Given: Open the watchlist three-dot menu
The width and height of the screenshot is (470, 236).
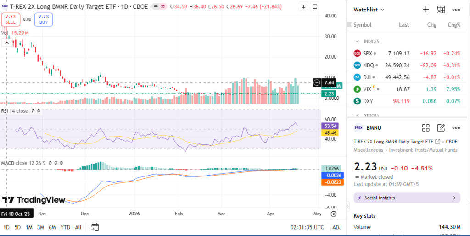Looking at the screenshot, I should (x=456, y=9).
